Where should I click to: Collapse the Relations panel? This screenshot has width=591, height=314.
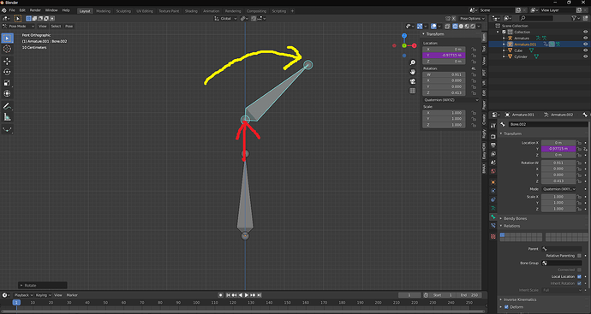pos(511,226)
